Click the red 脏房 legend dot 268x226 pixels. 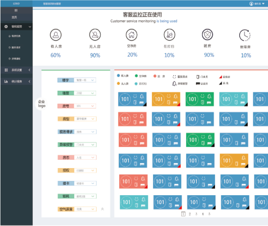pyautogui.click(x=155, y=76)
